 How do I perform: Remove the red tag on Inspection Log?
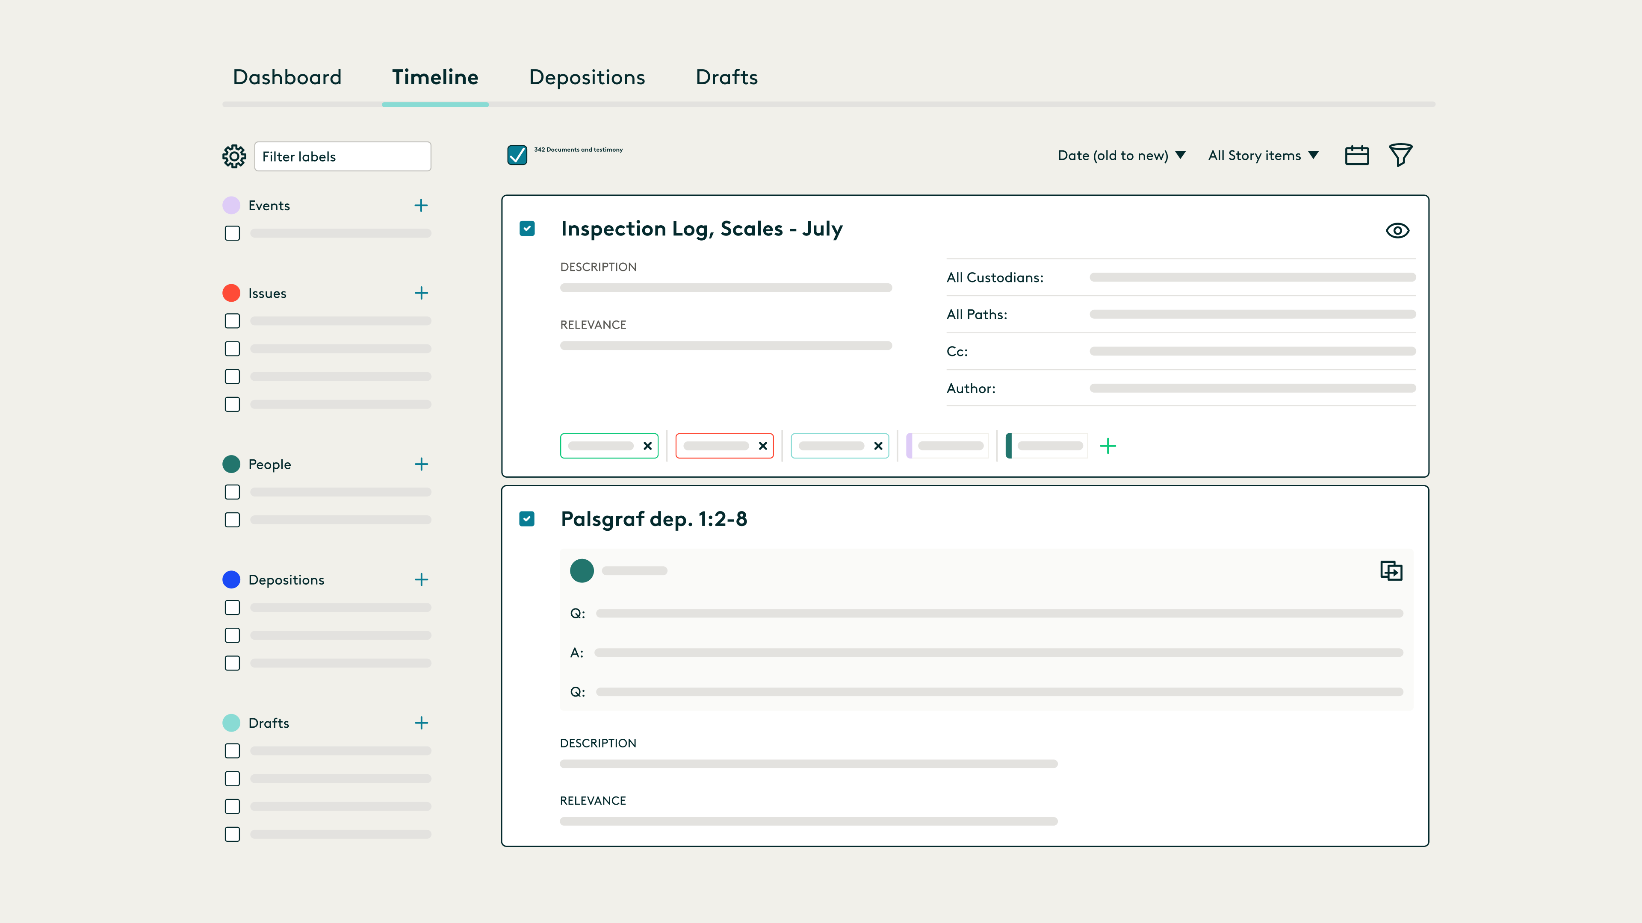(762, 445)
